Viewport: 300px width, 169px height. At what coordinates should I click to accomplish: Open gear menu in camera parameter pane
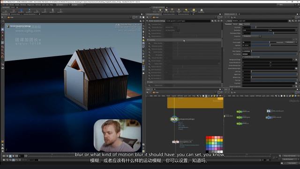pos(290,21)
